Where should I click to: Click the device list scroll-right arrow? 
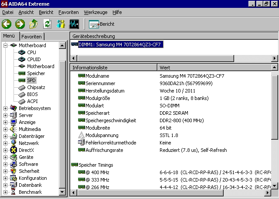click(x=275, y=58)
